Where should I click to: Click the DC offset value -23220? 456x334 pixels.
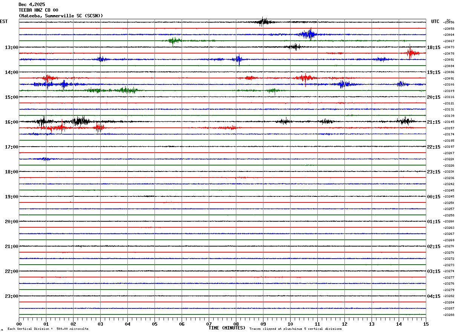tap(449, 159)
